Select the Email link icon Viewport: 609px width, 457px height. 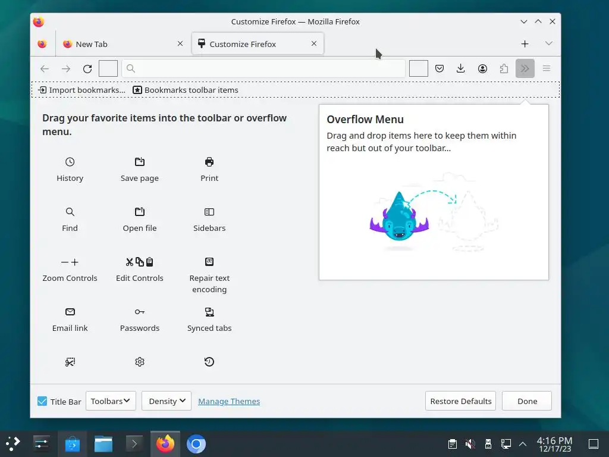click(x=70, y=312)
